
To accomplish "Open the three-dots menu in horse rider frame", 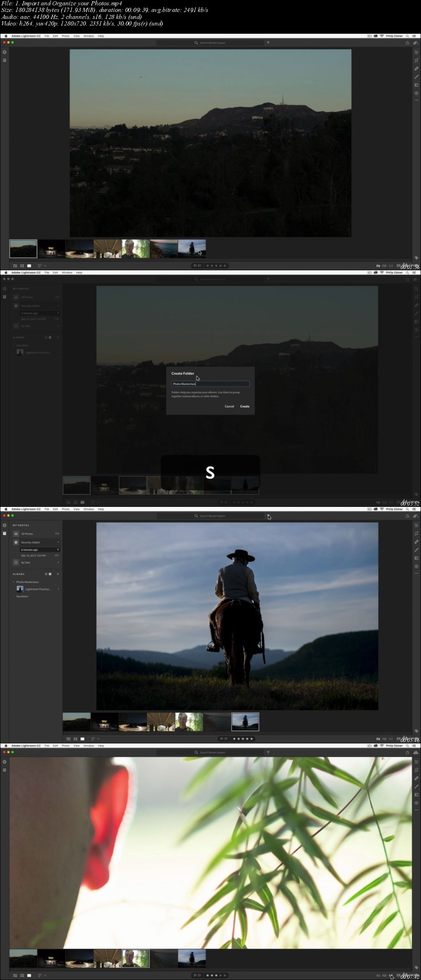I will [x=416, y=573].
